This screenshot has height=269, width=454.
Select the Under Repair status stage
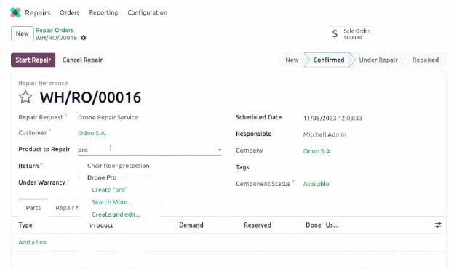[x=378, y=60]
